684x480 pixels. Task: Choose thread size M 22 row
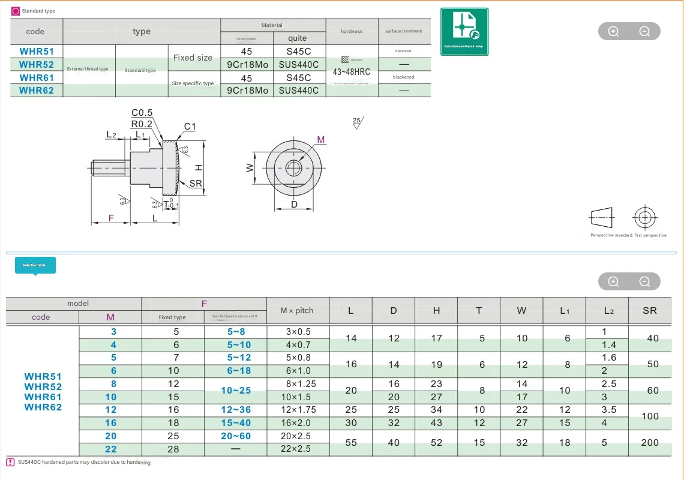click(111, 449)
